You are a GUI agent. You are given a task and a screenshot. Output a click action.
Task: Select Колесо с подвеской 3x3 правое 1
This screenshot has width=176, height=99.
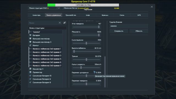click(x=45, y=49)
